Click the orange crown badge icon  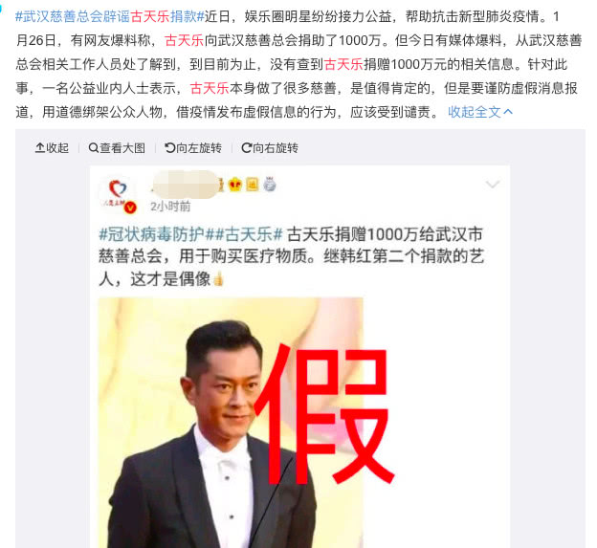235,185
